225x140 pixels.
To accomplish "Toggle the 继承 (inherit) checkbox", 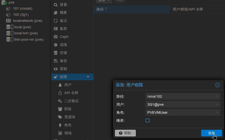I will 147,120.
